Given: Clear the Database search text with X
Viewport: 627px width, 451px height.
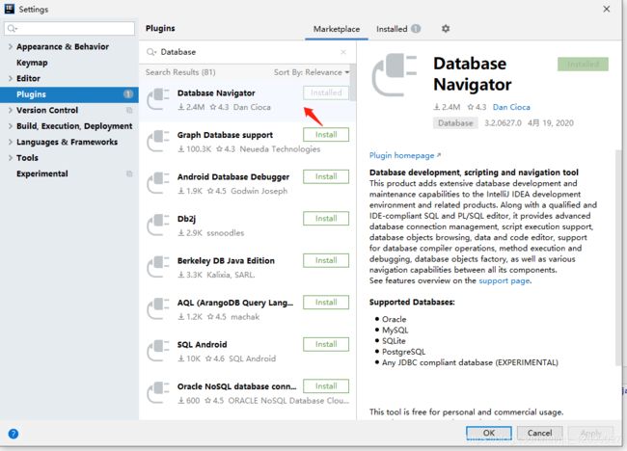Looking at the screenshot, I should pyautogui.click(x=343, y=52).
